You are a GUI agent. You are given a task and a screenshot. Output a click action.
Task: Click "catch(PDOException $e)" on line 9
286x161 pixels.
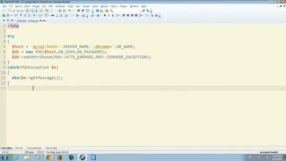click(x=33, y=68)
